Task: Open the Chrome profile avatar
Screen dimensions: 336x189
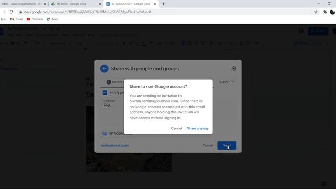Action: click(332, 12)
